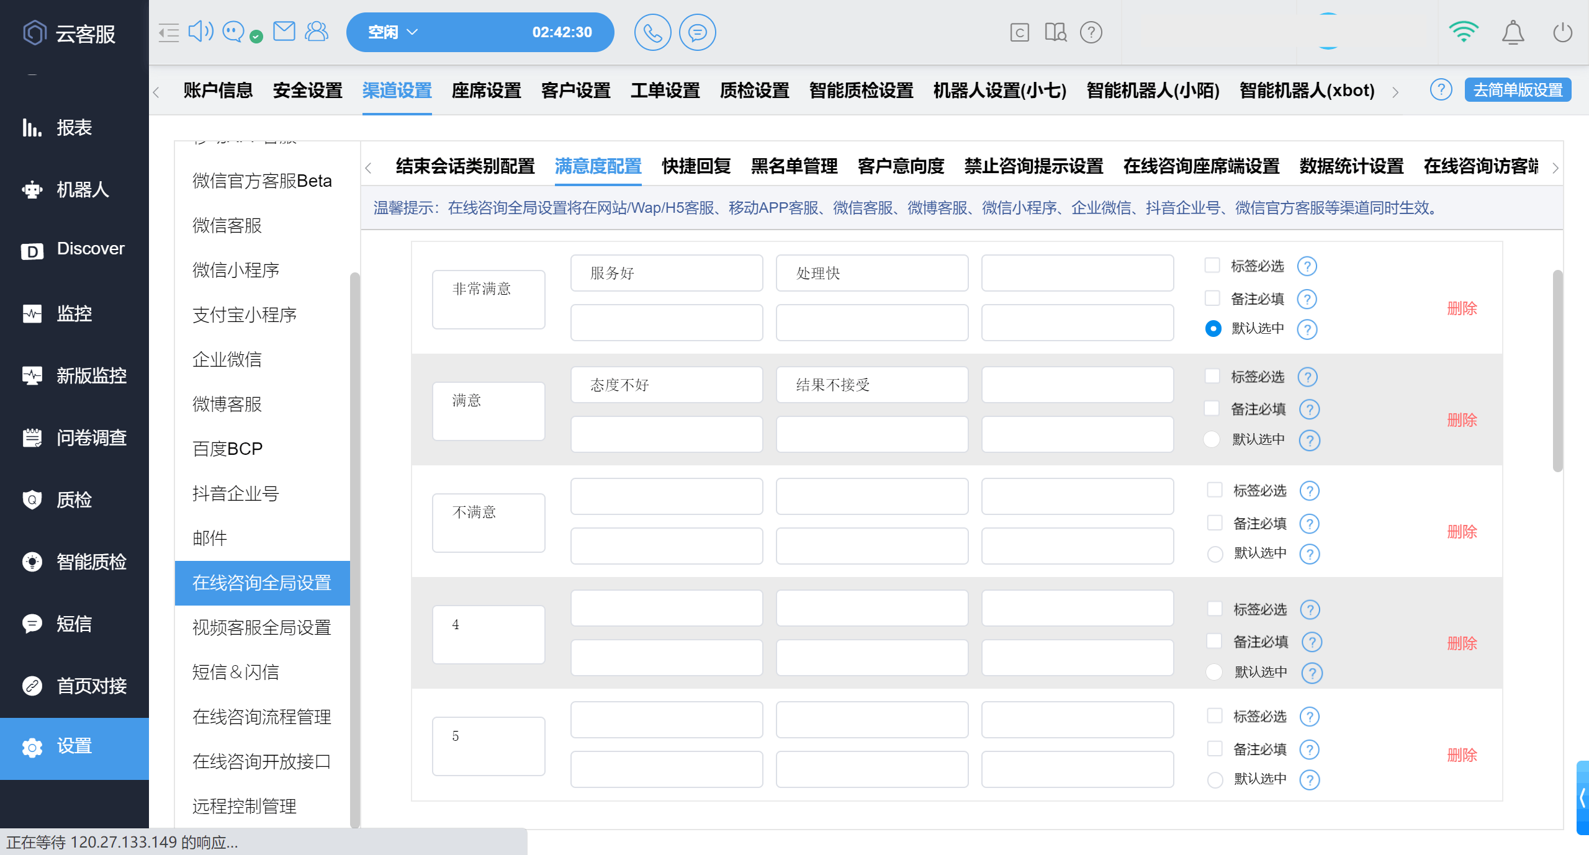Click the phone call icon
This screenshot has width=1589, height=855.
(x=652, y=32)
